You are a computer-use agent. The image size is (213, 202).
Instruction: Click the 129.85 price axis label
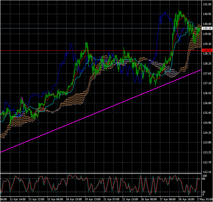[207, 34]
